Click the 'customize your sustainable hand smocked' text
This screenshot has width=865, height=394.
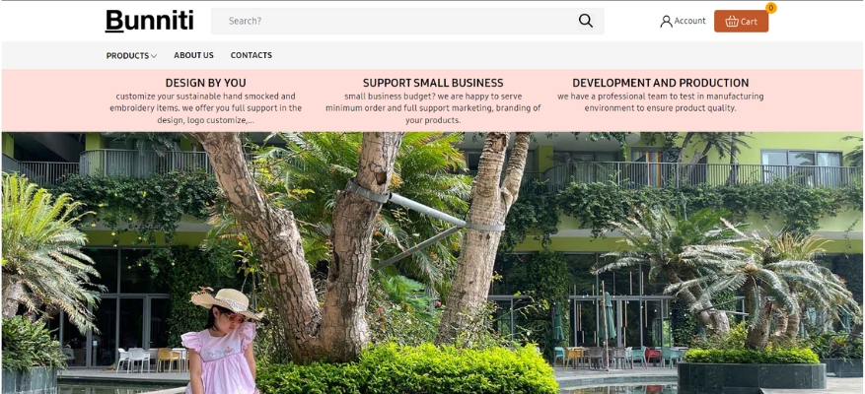[x=206, y=108]
